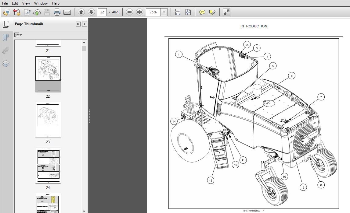
Task: Toggle Read Mode with expand icon
Action: tap(226, 12)
